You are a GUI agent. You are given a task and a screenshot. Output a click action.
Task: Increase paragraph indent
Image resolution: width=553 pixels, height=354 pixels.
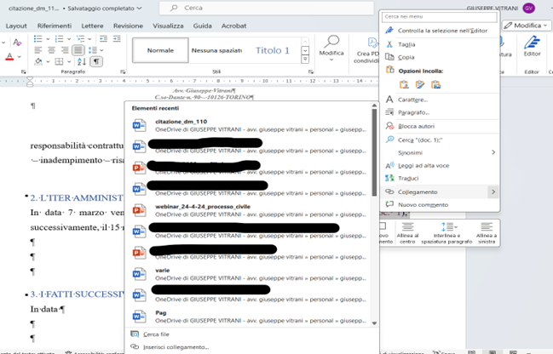tap(117, 39)
